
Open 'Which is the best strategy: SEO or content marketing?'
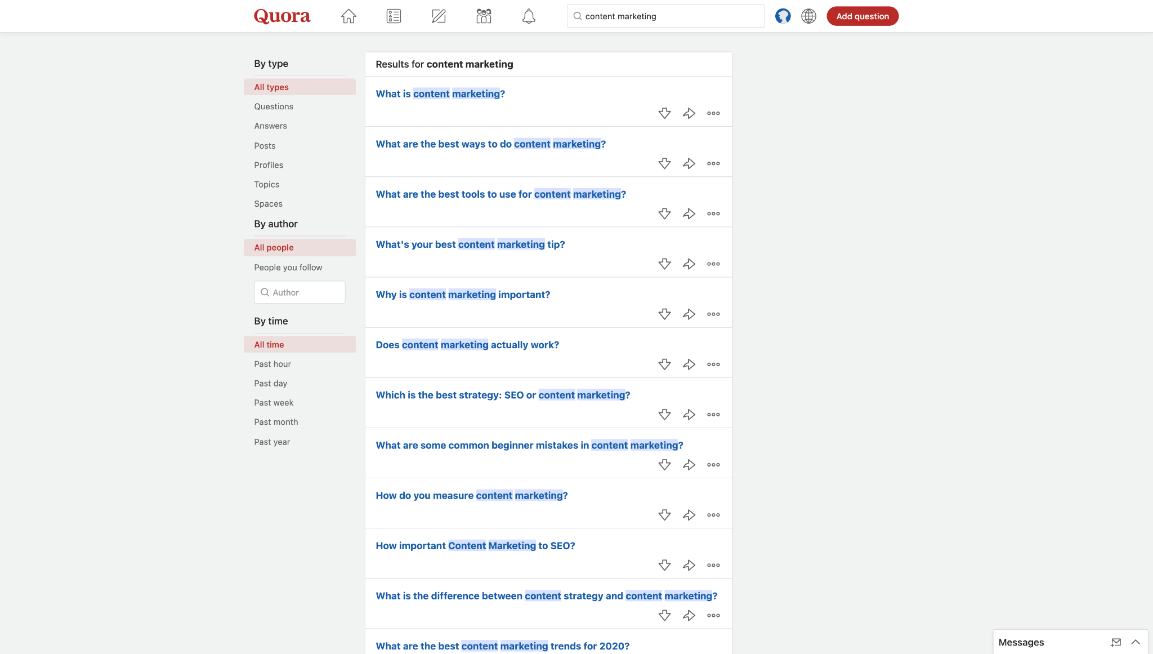[503, 395]
